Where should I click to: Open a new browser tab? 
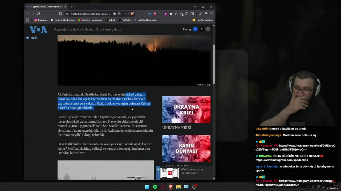[x=72, y=7]
